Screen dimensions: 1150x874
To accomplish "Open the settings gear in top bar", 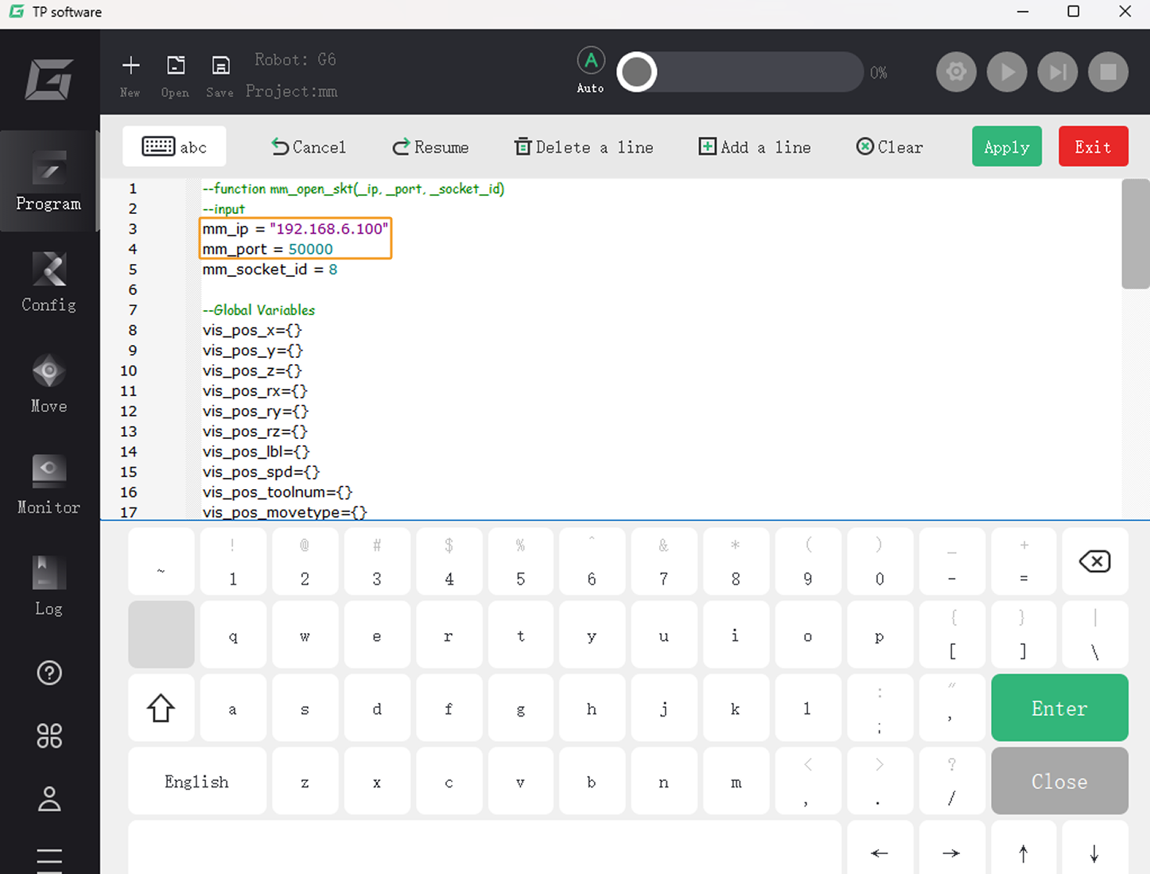I will [956, 72].
